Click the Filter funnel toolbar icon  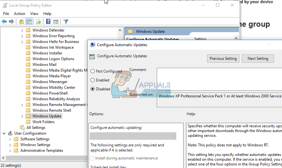66,22
